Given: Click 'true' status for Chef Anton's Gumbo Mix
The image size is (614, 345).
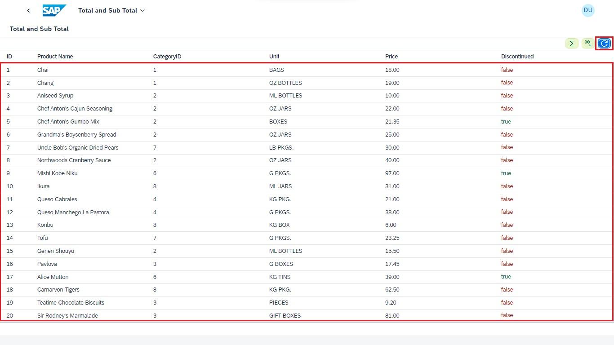Looking at the screenshot, I should 506,122.
